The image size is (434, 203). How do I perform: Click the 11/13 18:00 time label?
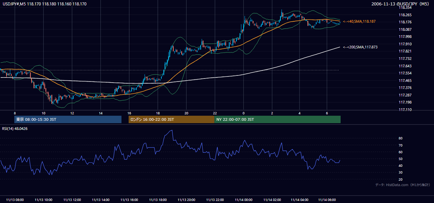click(x=158, y=200)
